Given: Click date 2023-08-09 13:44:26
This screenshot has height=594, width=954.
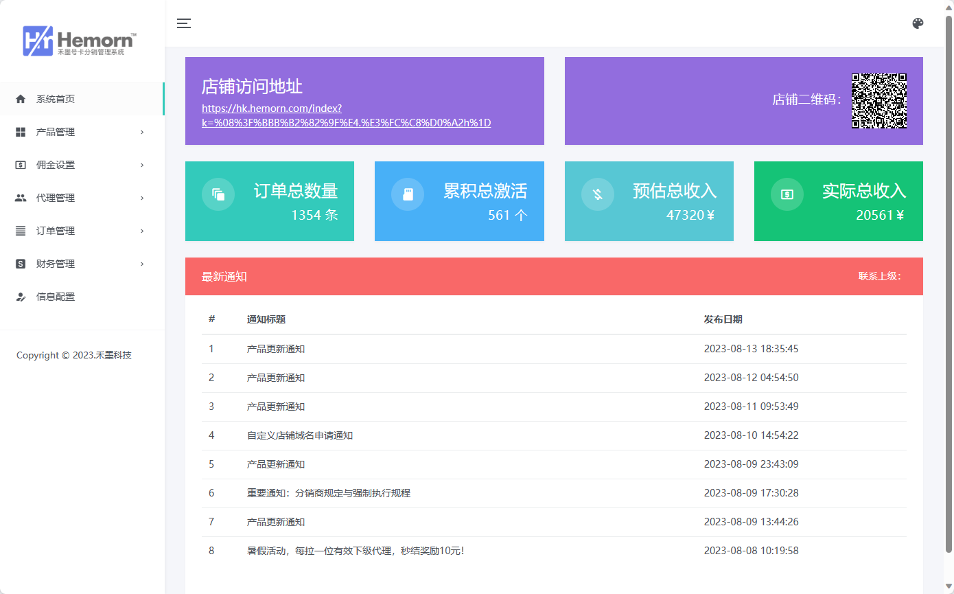Looking at the screenshot, I should click(751, 522).
